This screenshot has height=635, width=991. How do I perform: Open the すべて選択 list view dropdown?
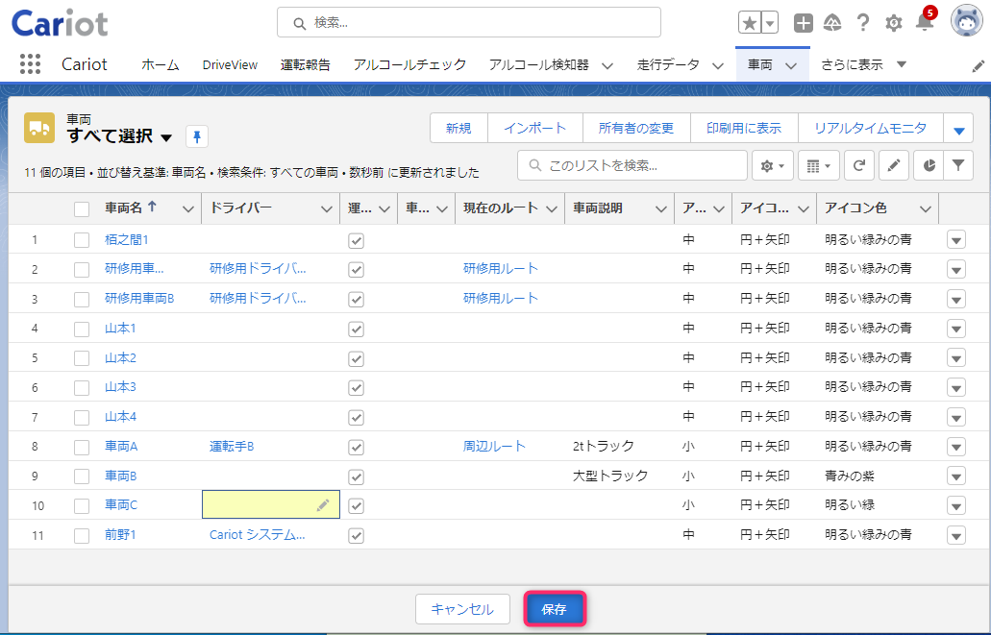[x=166, y=137]
